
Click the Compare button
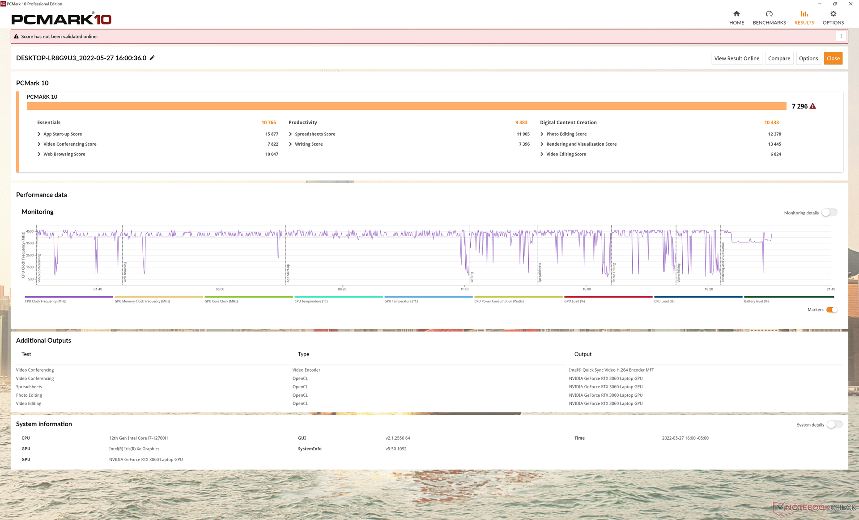coord(779,59)
